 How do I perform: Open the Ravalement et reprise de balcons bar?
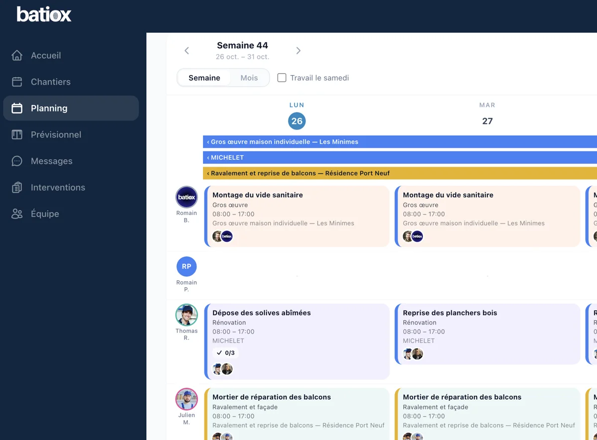coord(400,173)
